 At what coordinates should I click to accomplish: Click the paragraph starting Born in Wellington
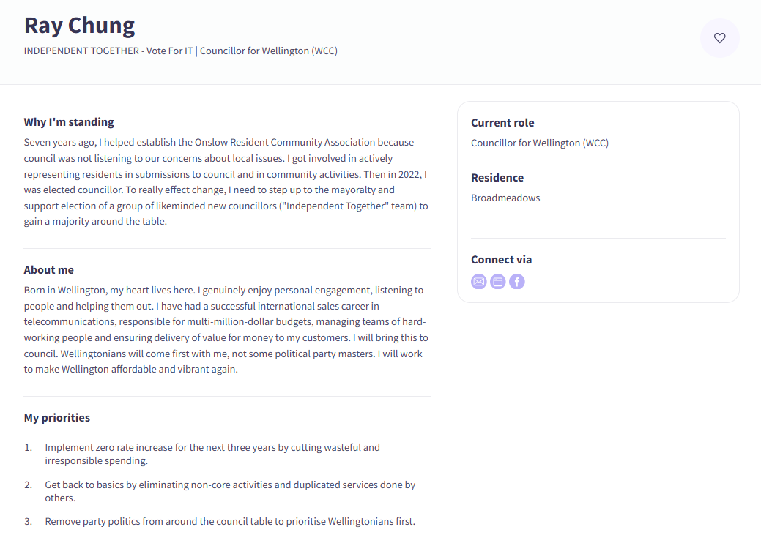[x=226, y=329]
